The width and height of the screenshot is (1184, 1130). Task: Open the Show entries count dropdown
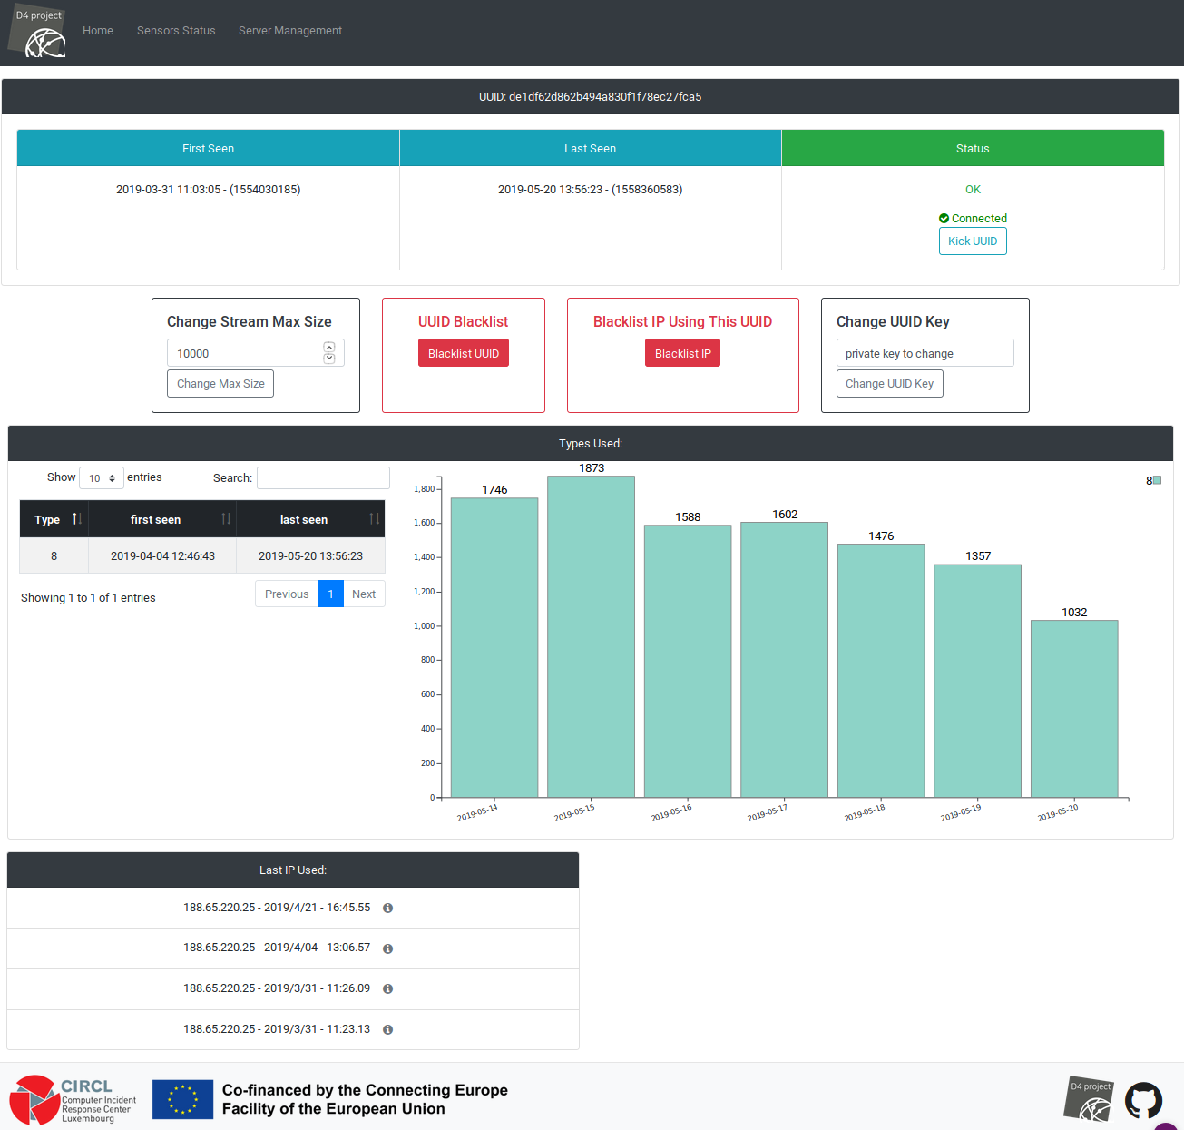[102, 478]
